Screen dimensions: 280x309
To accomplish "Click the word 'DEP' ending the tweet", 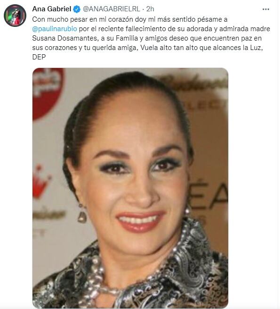I will 39,57.
